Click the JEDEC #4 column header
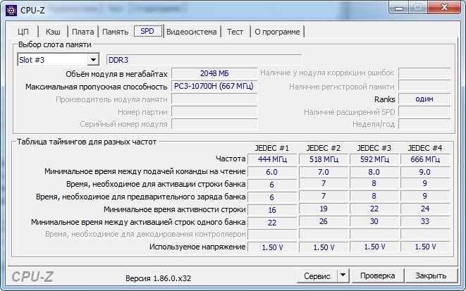Viewport: 466px width, 291px height. pos(425,148)
